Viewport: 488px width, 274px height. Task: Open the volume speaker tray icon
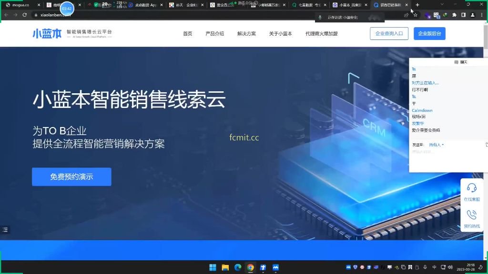coord(450,267)
